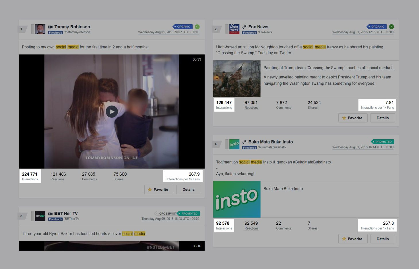Open the Buka Mata Buka Insto link title
The width and height of the screenshot is (419, 269).
click(283, 189)
